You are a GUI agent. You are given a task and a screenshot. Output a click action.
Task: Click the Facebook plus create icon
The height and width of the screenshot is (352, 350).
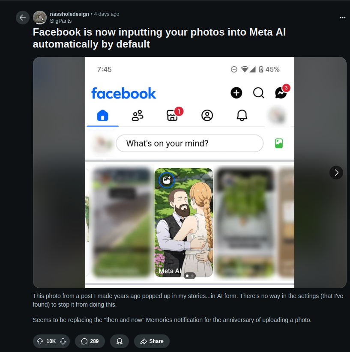[236, 93]
